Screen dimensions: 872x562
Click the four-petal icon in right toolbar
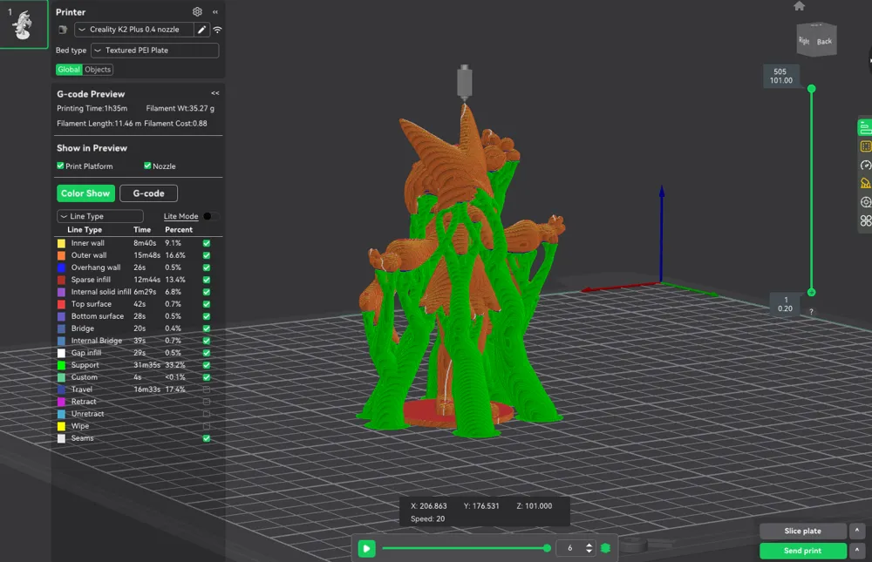coord(865,220)
